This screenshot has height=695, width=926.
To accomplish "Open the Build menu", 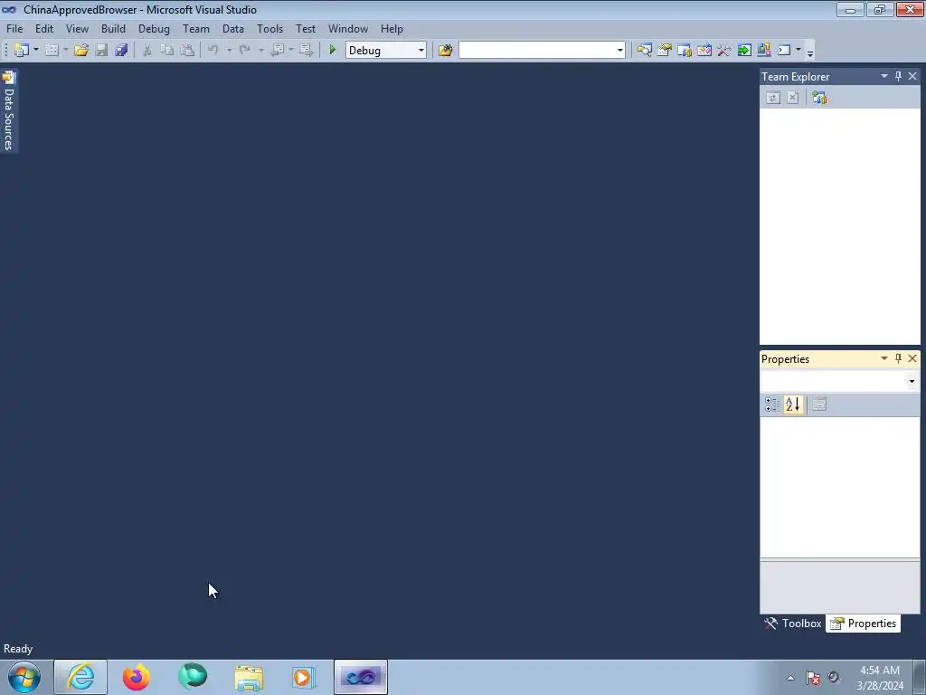I will click(x=113, y=28).
